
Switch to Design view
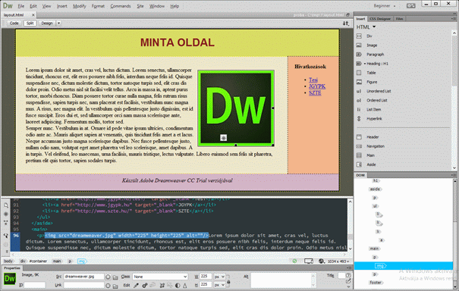(x=47, y=23)
